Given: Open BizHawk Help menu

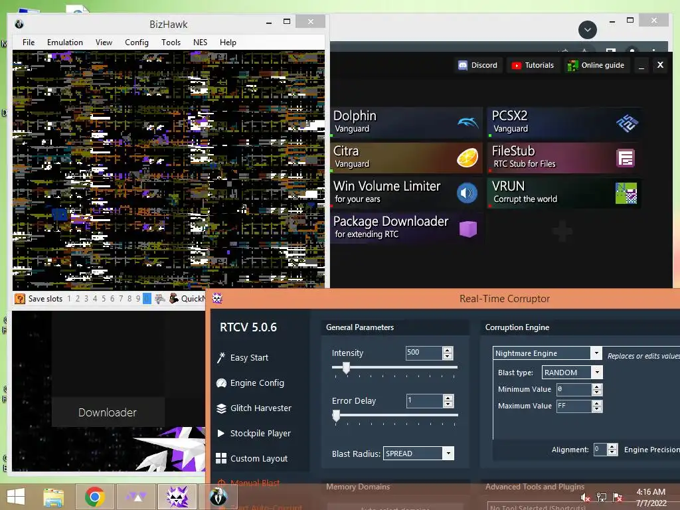Looking at the screenshot, I should [228, 42].
